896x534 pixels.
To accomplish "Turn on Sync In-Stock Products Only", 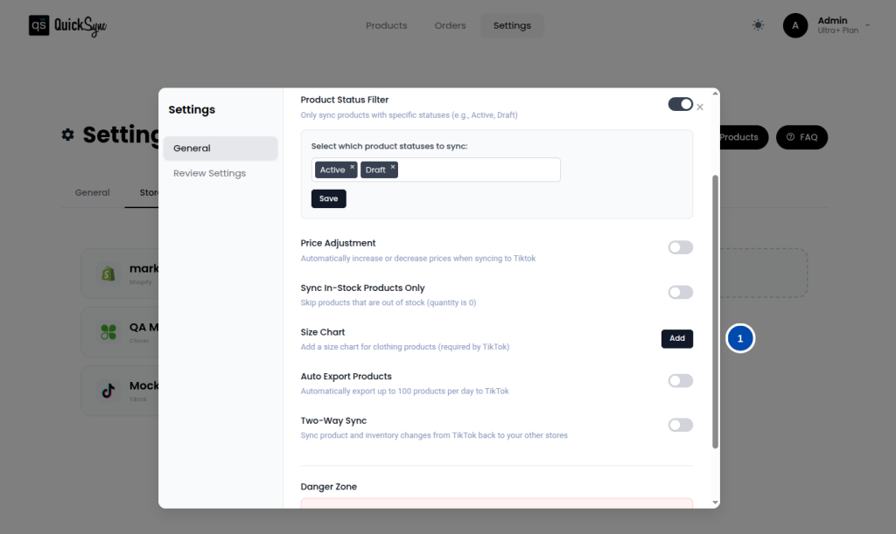I will click(x=680, y=292).
